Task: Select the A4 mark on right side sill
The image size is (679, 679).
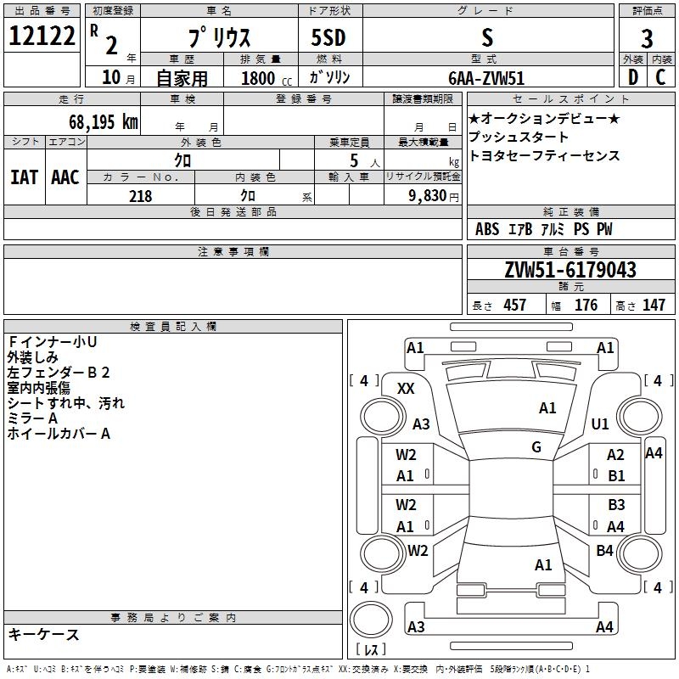Action: point(654,453)
